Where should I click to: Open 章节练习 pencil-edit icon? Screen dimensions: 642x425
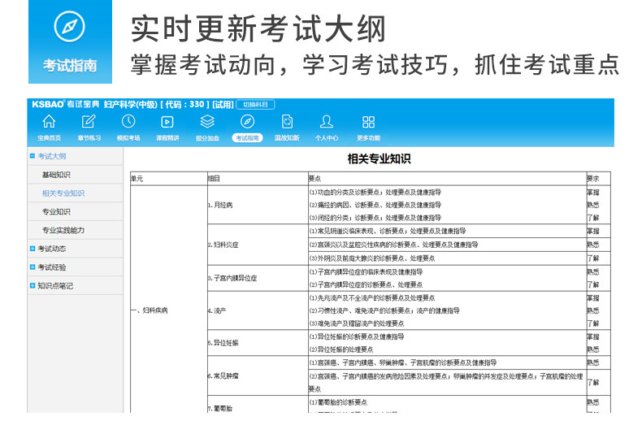pyautogui.click(x=89, y=122)
